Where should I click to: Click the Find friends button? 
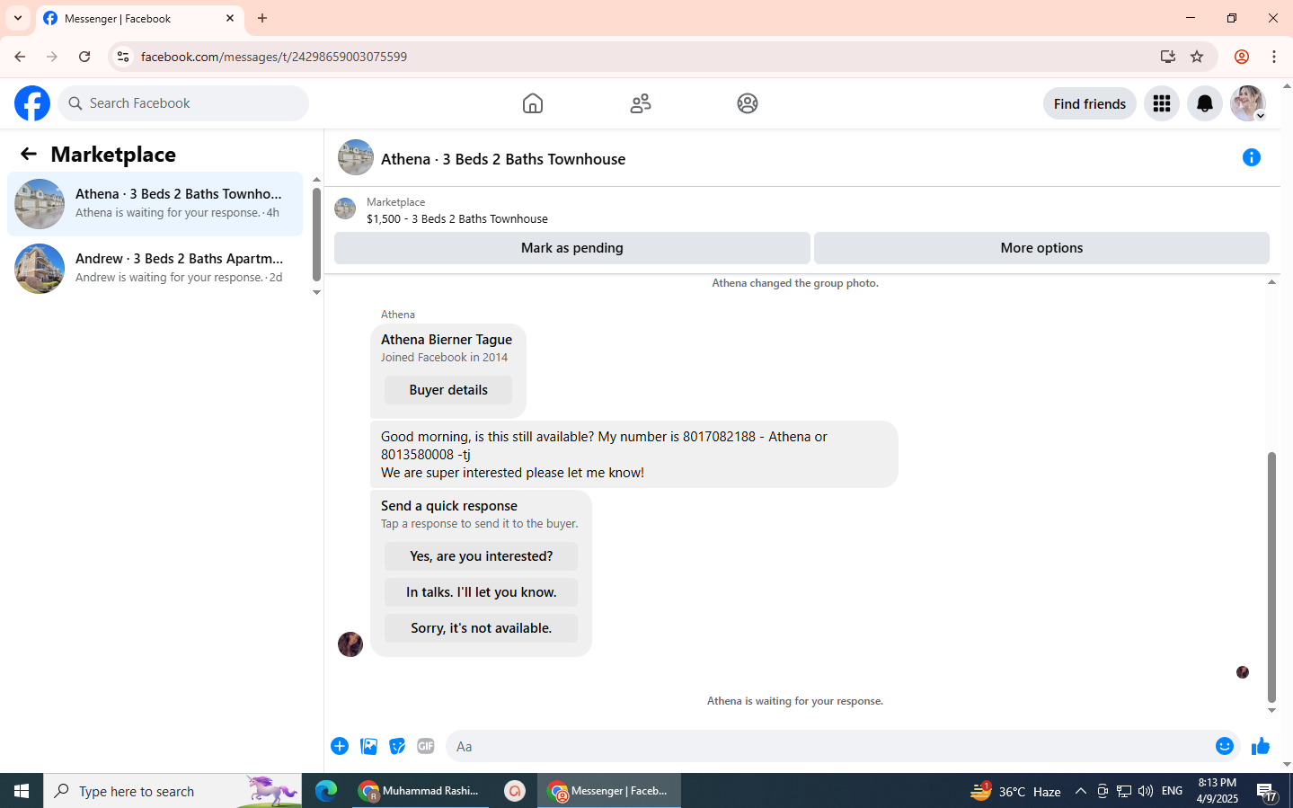tap(1090, 103)
